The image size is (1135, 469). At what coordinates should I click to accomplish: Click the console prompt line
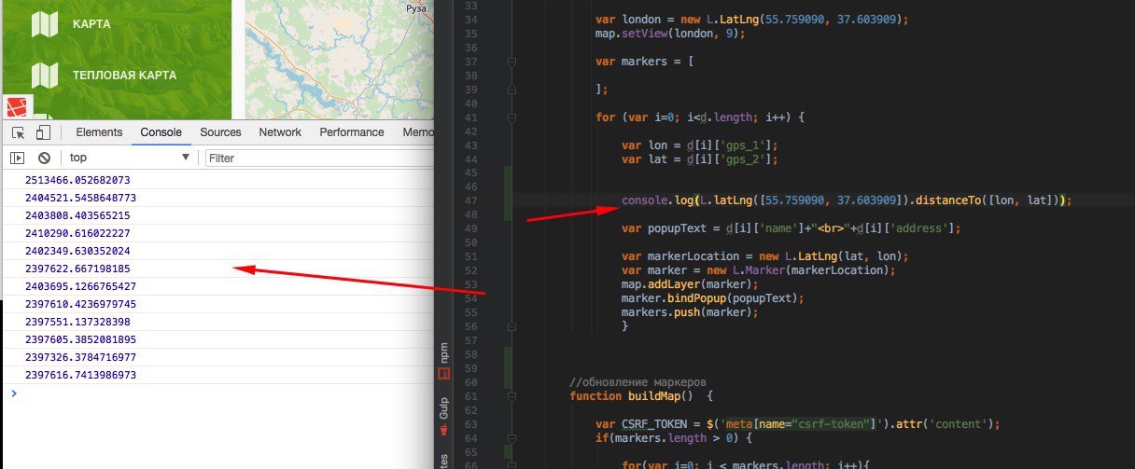(x=217, y=393)
